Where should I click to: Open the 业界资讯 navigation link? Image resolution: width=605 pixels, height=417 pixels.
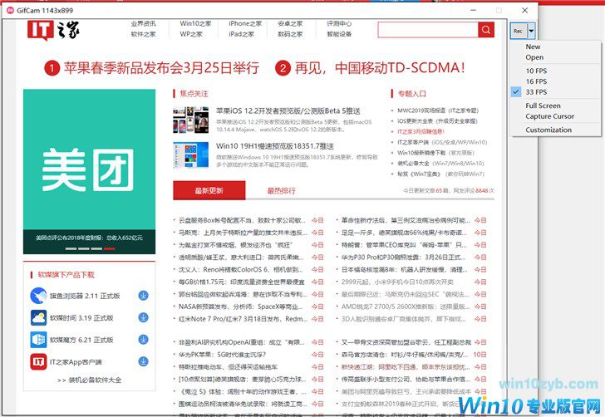(143, 23)
